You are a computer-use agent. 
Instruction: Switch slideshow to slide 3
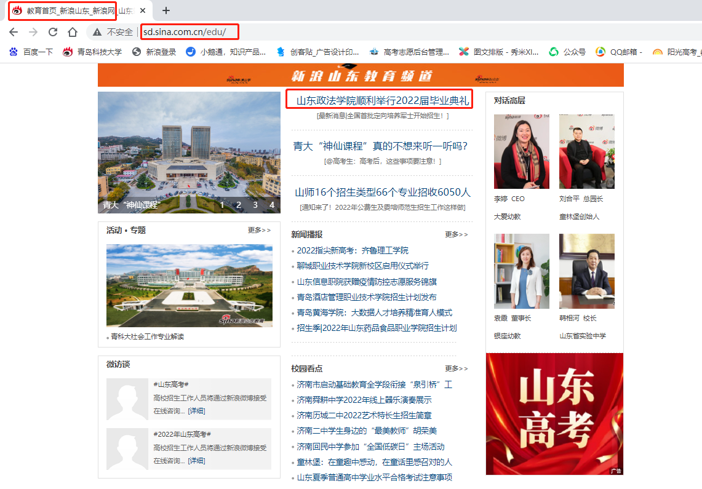click(255, 205)
